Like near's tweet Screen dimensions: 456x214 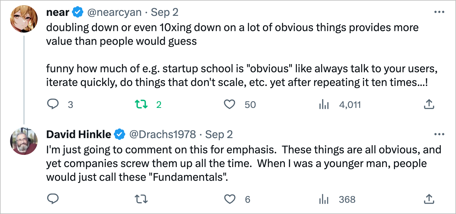click(x=230, y=105)
